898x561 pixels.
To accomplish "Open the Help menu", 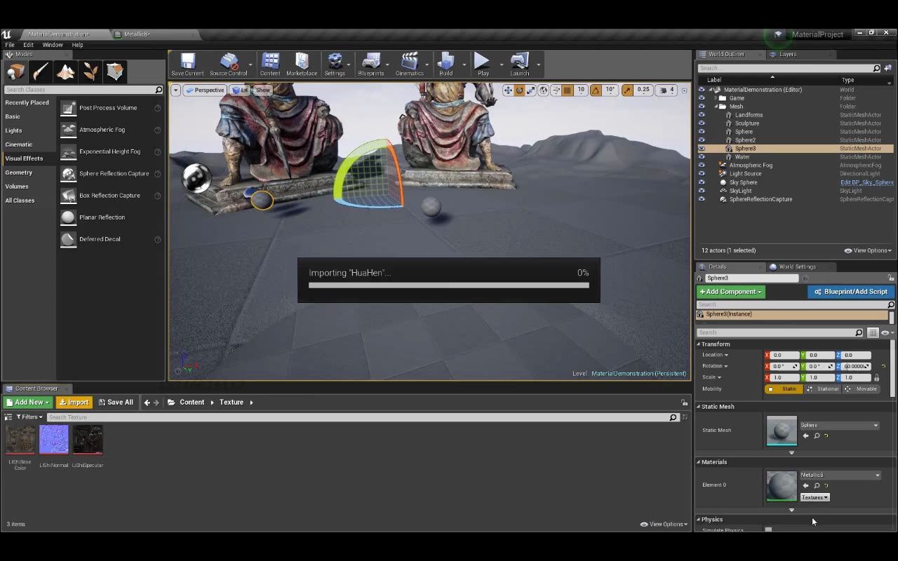I will (77, 45).
